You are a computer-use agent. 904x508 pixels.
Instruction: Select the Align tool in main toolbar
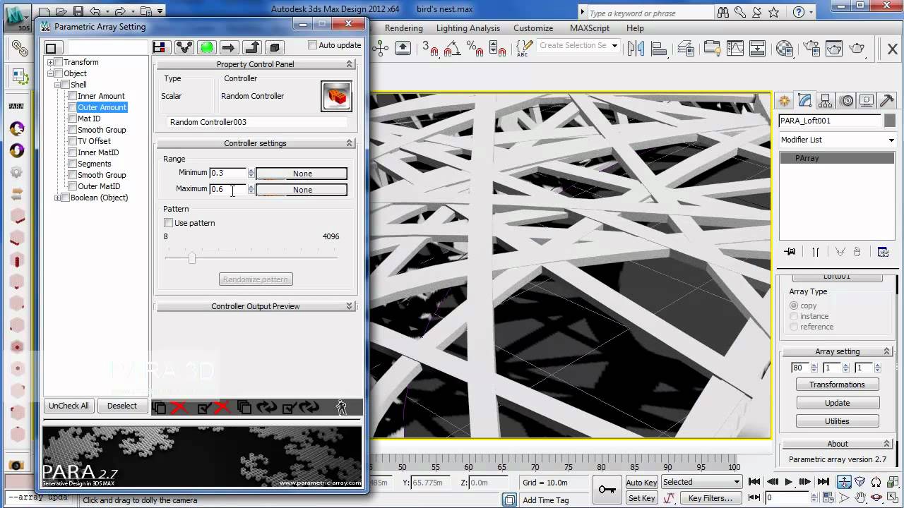pyautogui.click(x=659, y=48)
